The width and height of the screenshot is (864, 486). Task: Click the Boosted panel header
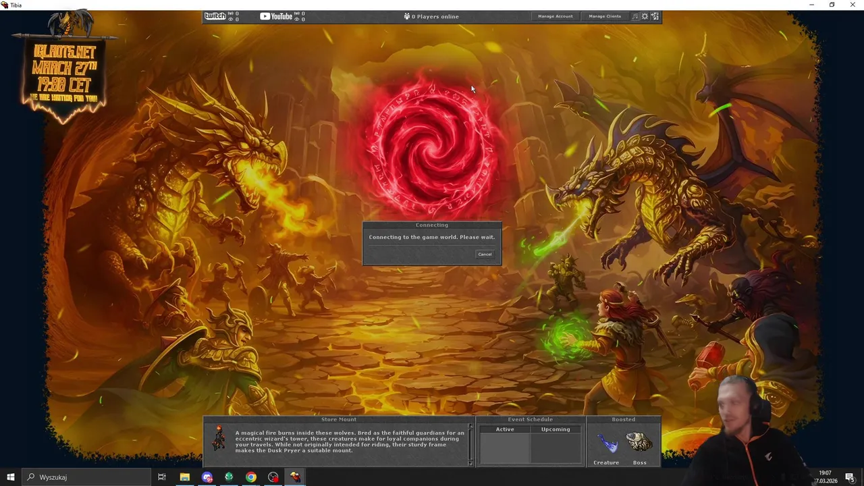(623, 420)
